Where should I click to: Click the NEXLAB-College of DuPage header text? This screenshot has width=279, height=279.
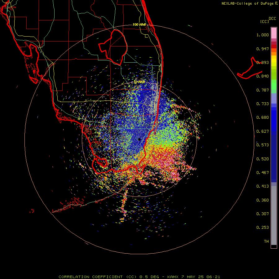(x=247, y=3)
